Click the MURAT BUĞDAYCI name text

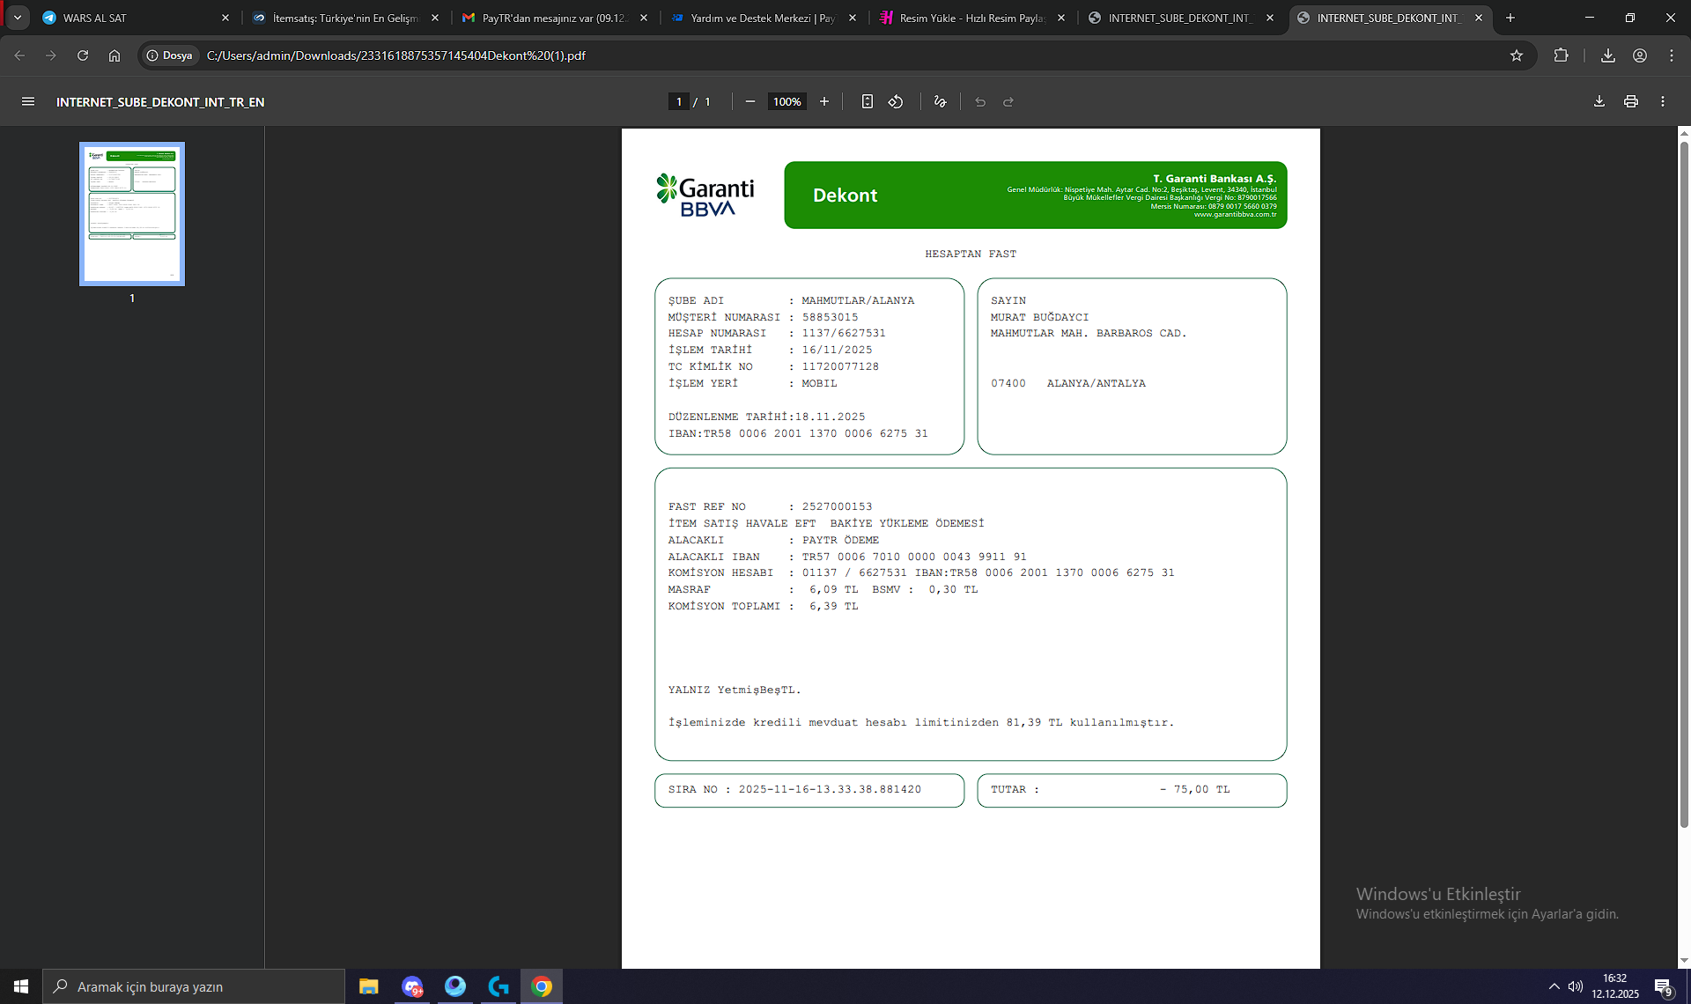(1039, 317)
